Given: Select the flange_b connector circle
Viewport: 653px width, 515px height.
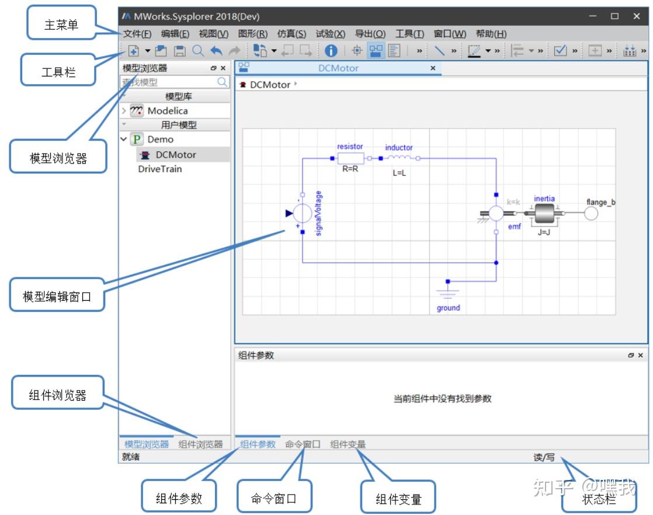Looking at the screenshot, I should click(591, 213).
